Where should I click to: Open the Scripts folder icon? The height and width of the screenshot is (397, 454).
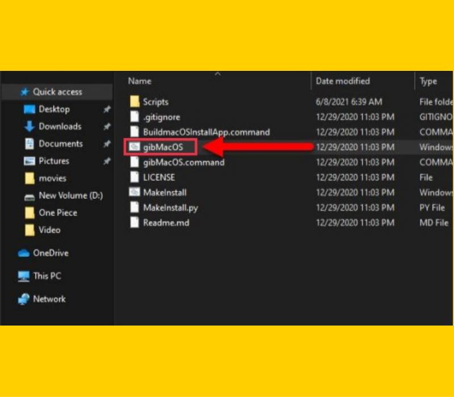point(134,102)
